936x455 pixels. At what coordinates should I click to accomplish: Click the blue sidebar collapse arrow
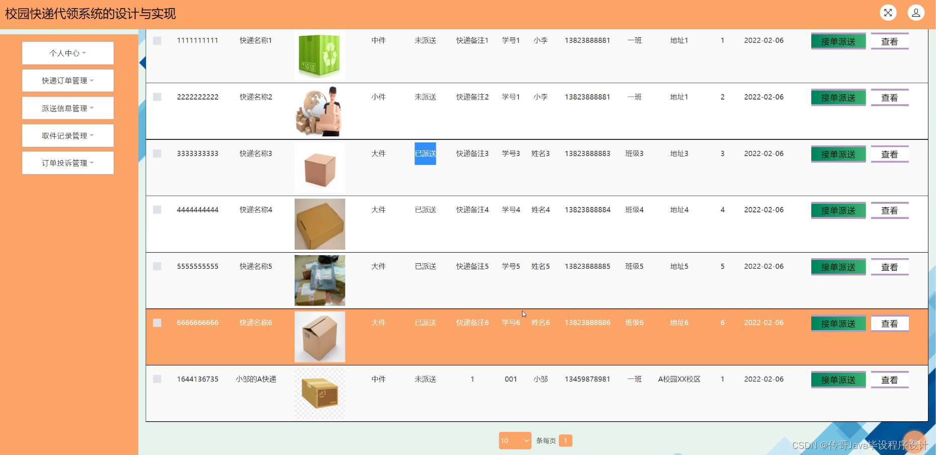click(x=142, y=62)
